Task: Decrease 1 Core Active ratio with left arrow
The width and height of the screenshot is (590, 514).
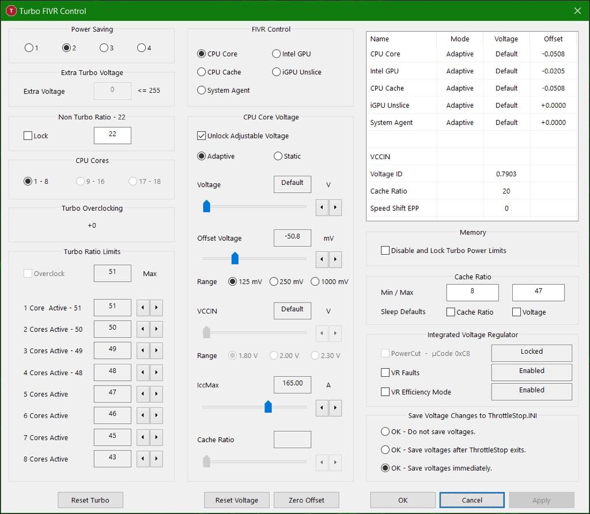Action: tap(143, 308)
